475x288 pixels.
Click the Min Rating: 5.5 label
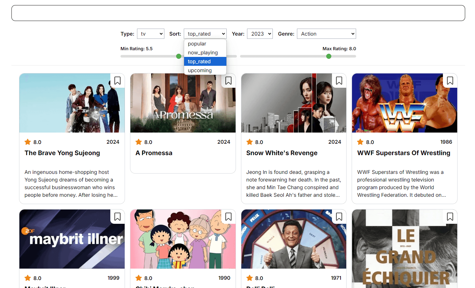[x=136, y=49]
